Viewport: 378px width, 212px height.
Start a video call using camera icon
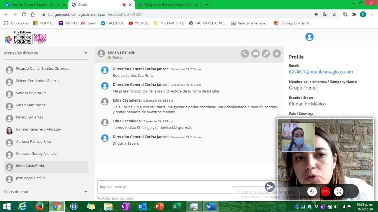(255, 54)
